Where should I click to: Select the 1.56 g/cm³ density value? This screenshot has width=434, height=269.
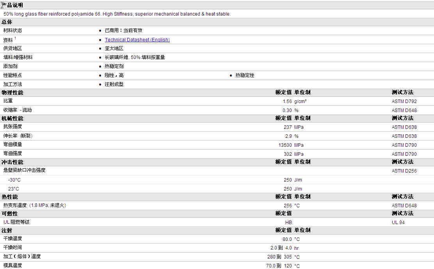(x=295, y=102)
